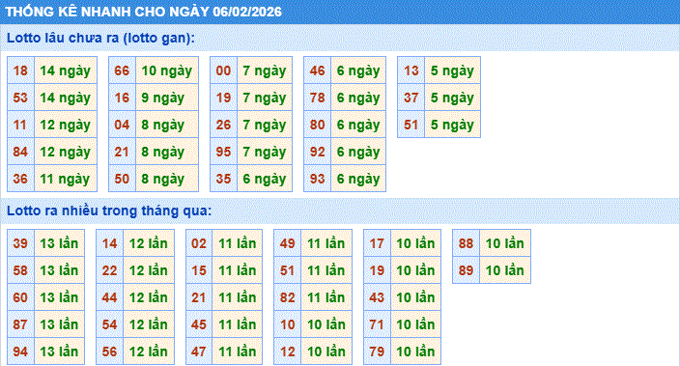This screenshot has height=366, width=680.
Task: Click frequent number 60
Action: pos(20,297)
